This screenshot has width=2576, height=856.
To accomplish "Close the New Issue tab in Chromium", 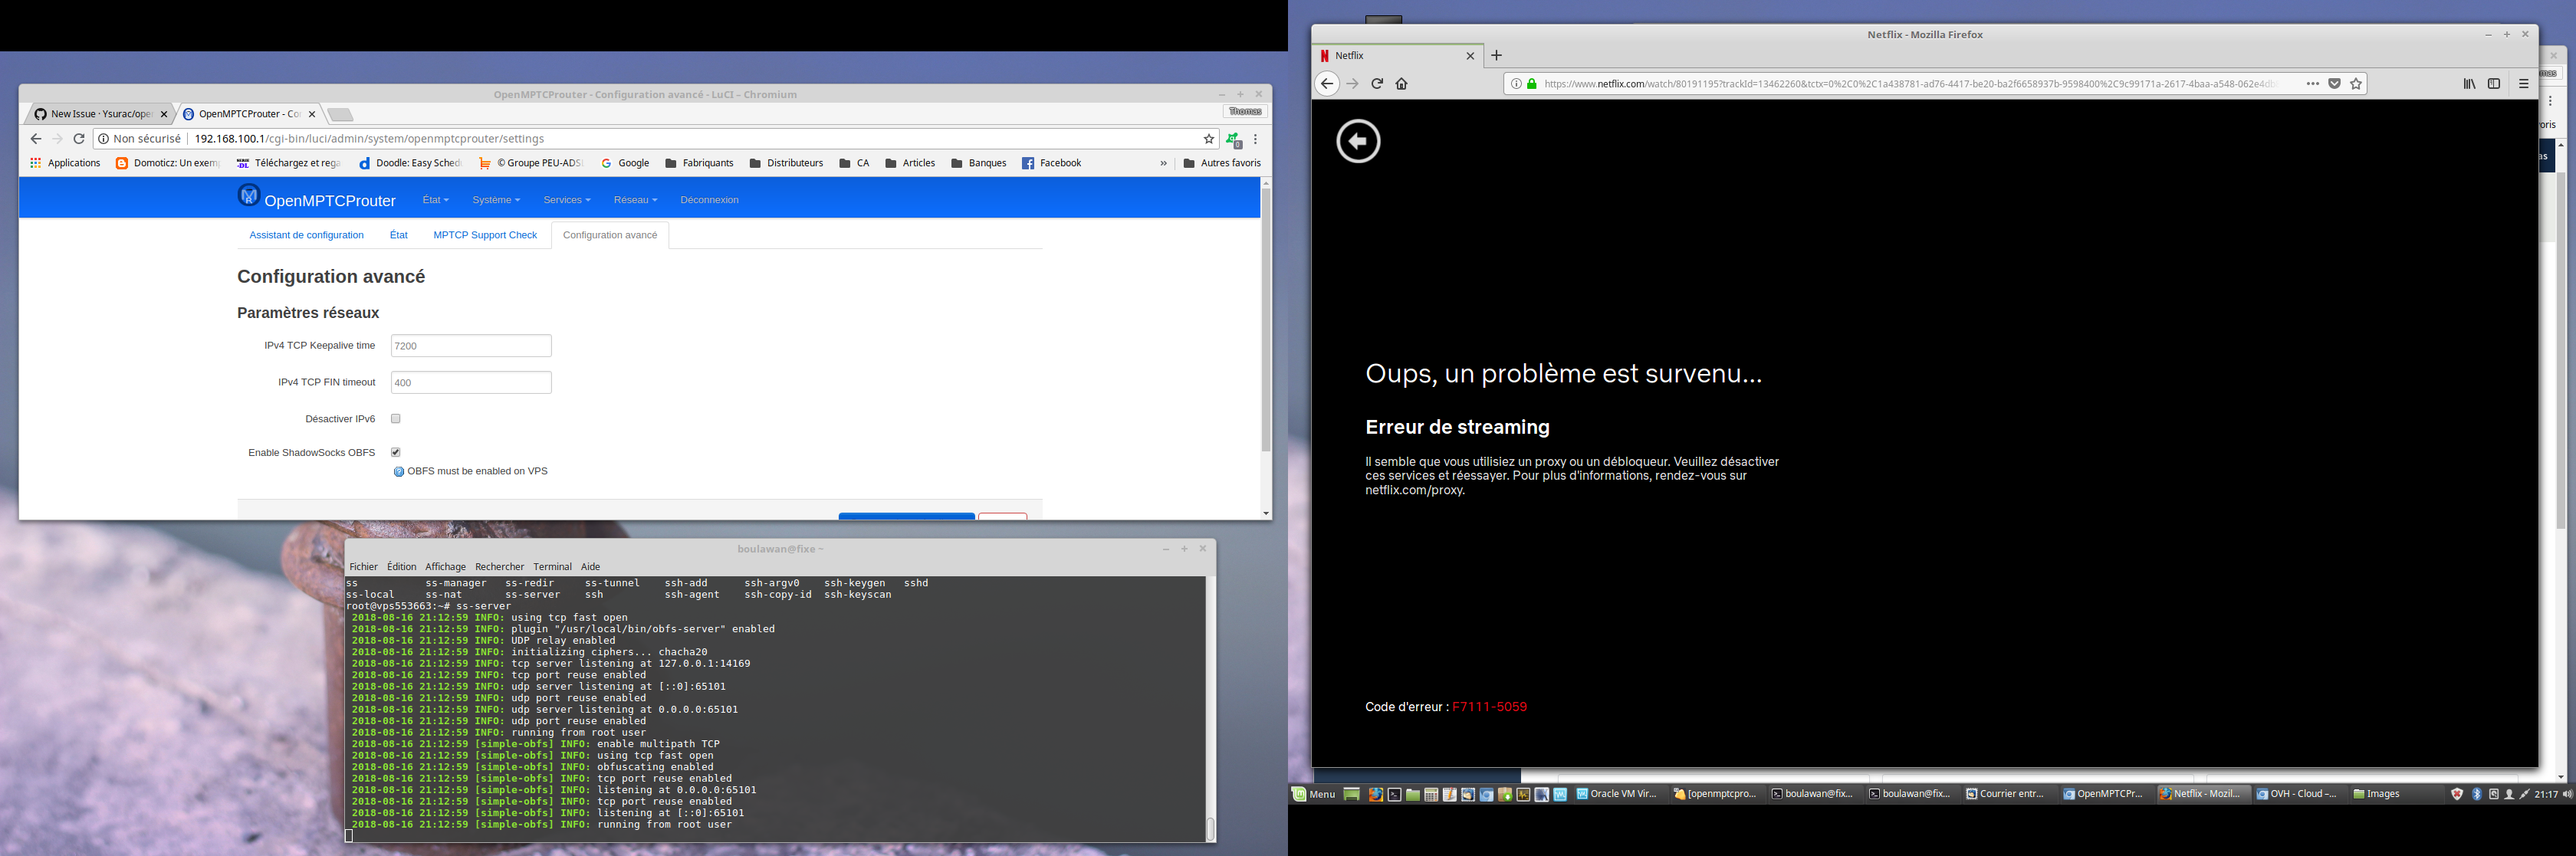I will click(164, 114).
